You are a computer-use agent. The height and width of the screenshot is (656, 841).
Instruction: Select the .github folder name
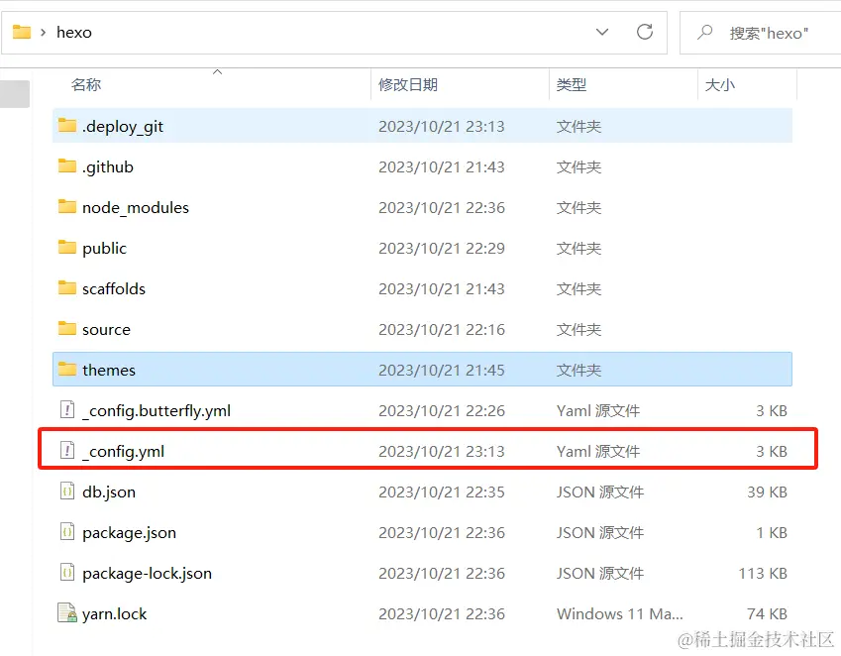[108, 167]
